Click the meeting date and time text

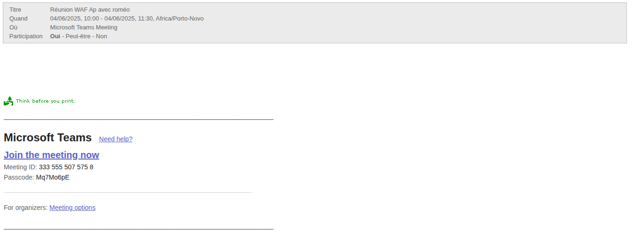[127, 19]
